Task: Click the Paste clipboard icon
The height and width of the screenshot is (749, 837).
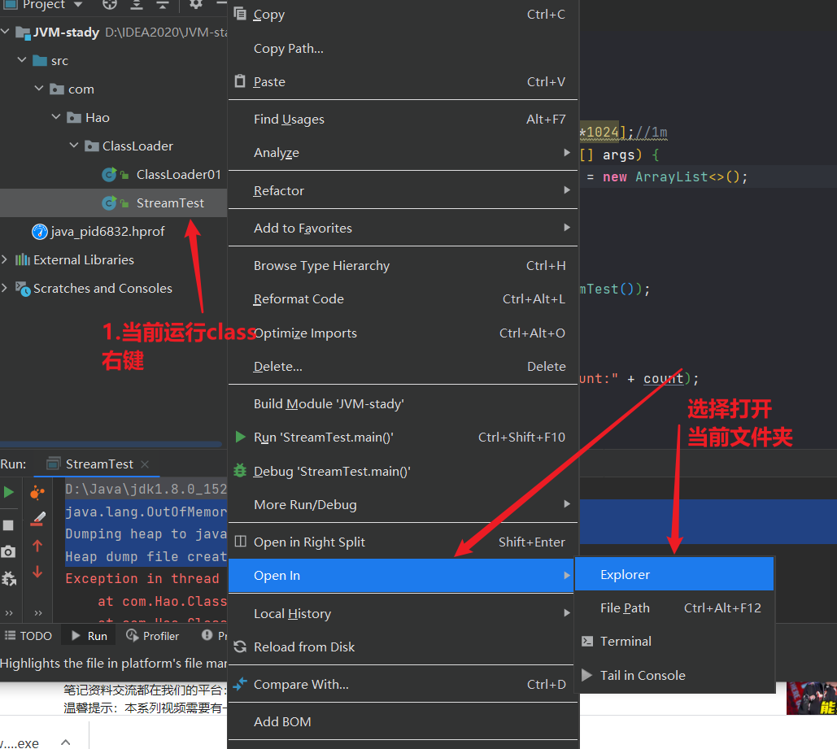Action: click(x=240, y=81)
